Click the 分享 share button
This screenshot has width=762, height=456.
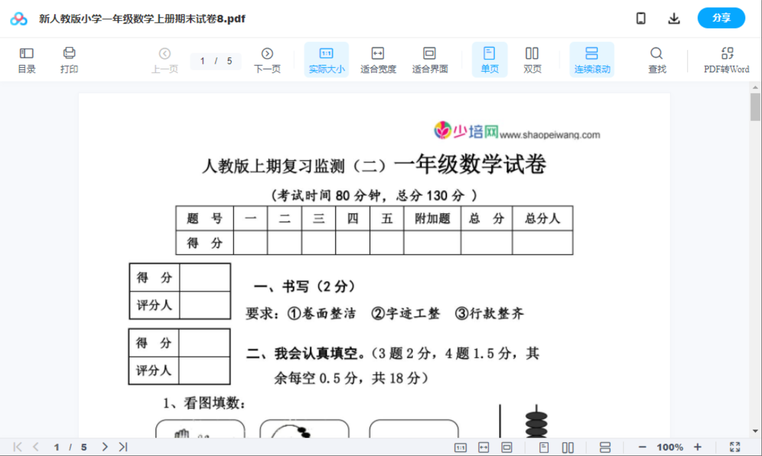click(721, 18)
